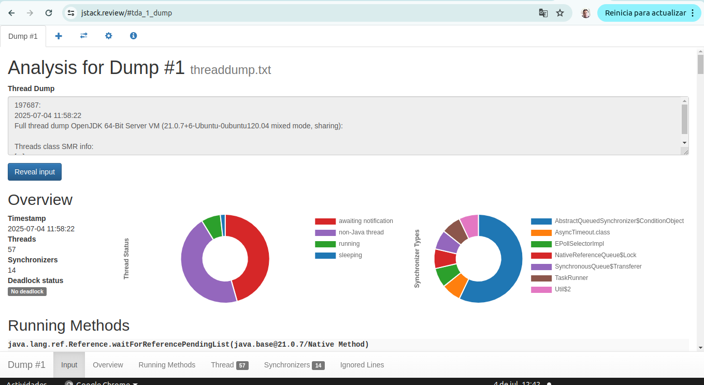The image size is (704, 385).
Task: Bookmark this page with the star icon
Action: point(560,13)
